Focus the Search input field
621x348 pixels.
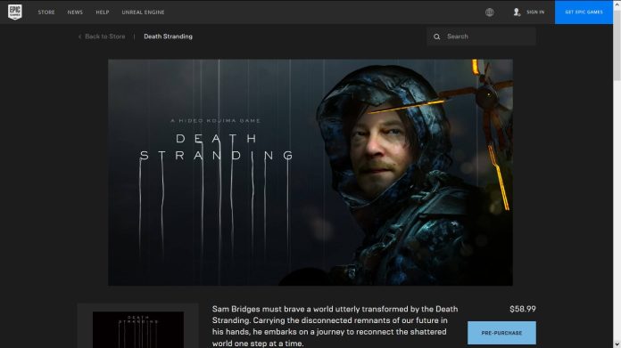pos(482,36)
